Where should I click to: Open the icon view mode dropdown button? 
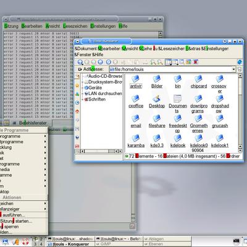point(169,62)
